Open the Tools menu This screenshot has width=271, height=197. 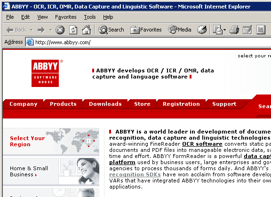[x=90, y=17]
